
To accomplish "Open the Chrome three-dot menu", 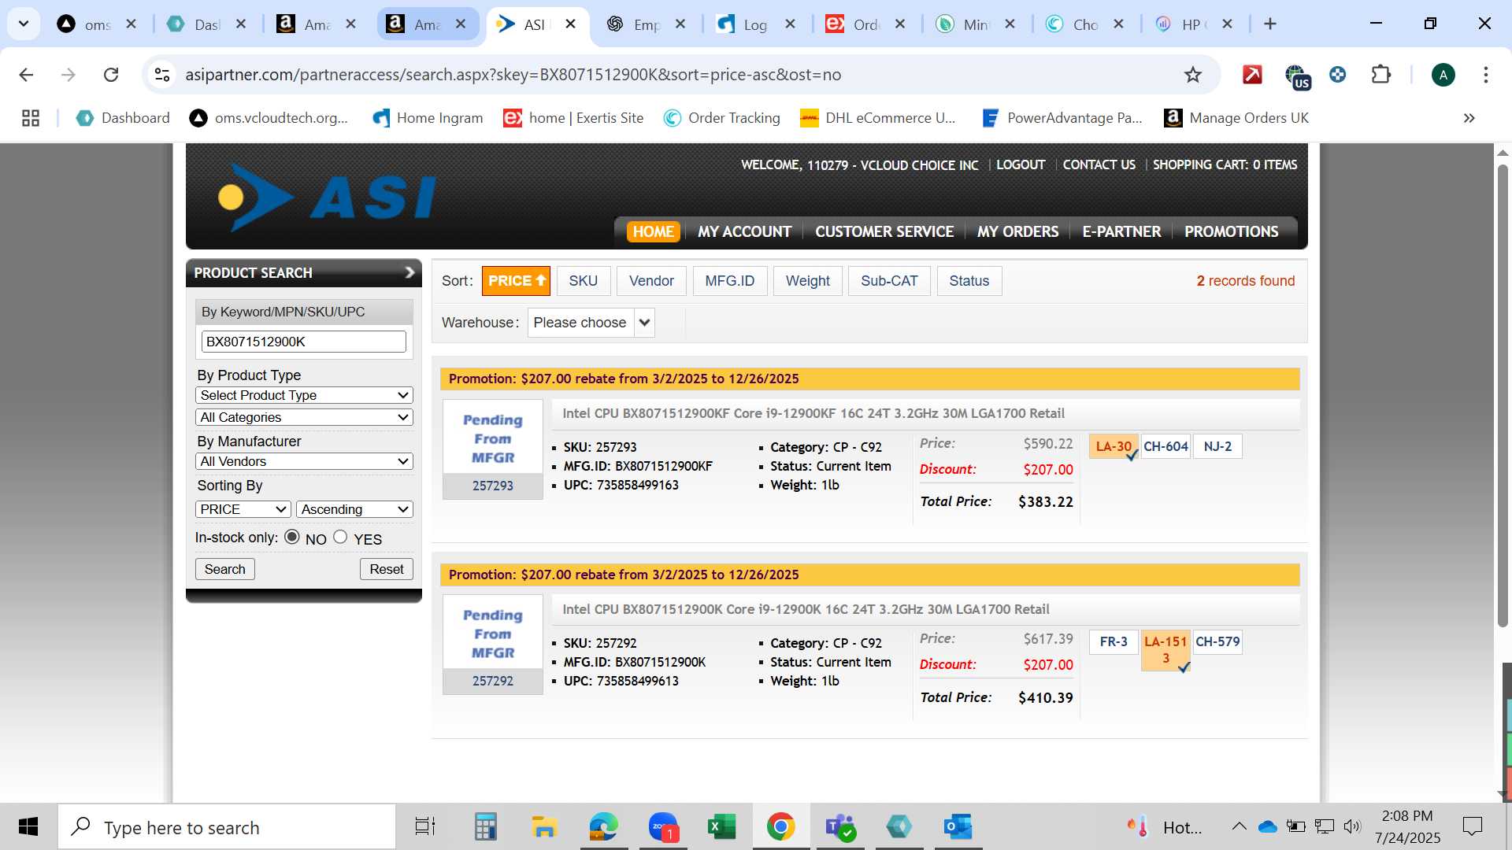I will (x=1485, y=75).
